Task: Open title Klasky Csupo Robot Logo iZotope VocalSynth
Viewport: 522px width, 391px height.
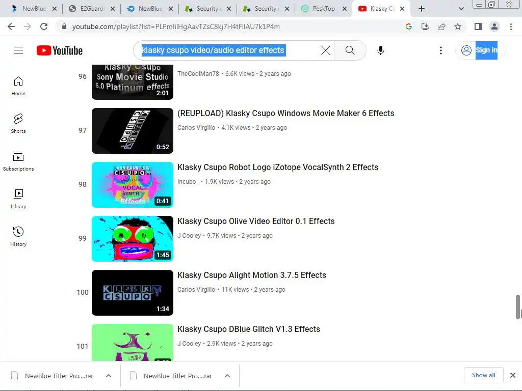Action: click(278, 167)
